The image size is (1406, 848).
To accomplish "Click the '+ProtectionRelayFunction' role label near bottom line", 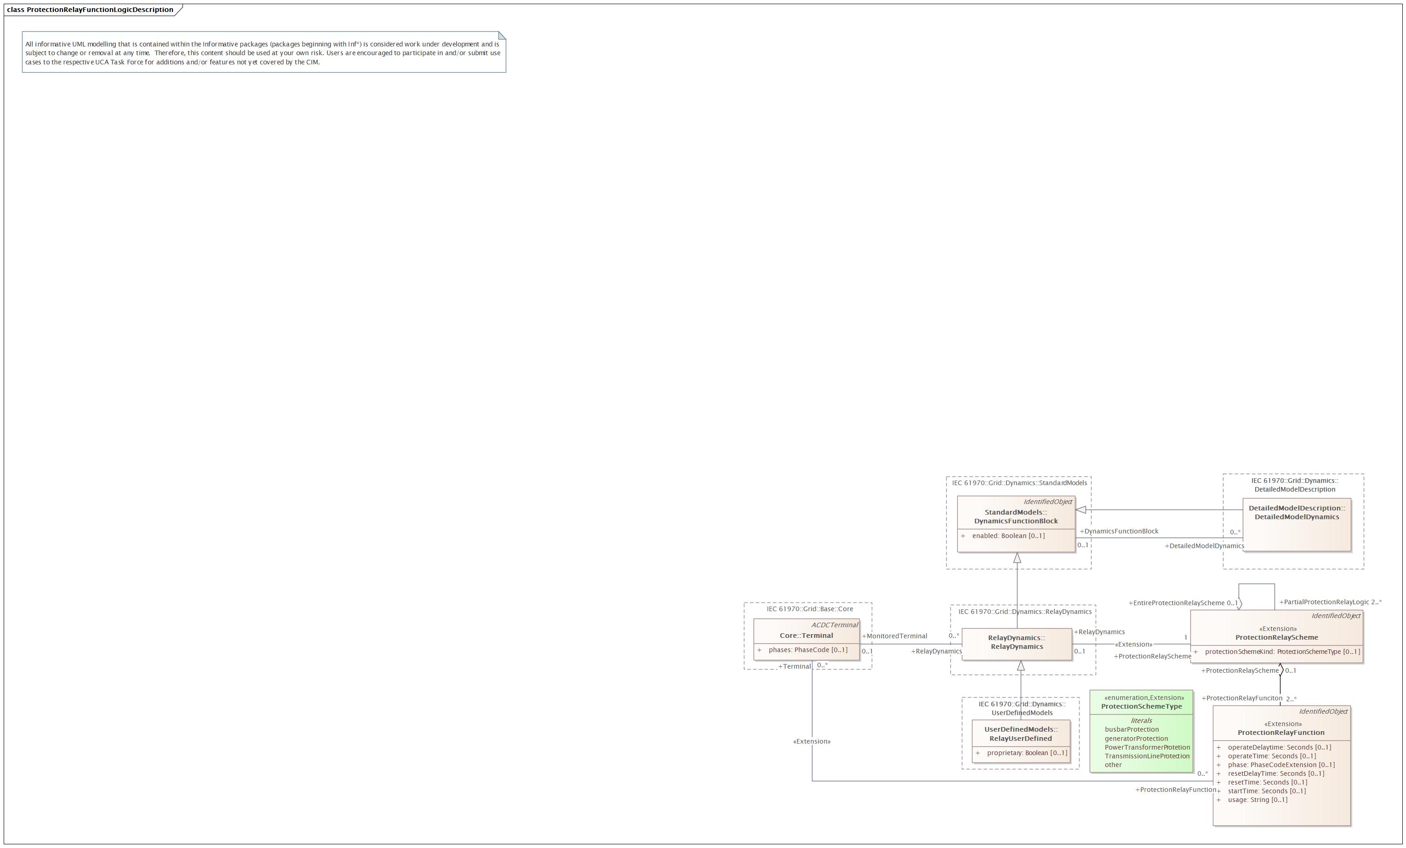I will point(1176,790).
